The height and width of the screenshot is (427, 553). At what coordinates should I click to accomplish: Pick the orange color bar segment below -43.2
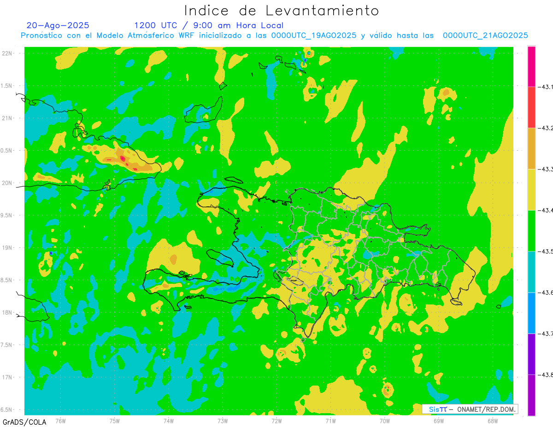tap(531, 148)
